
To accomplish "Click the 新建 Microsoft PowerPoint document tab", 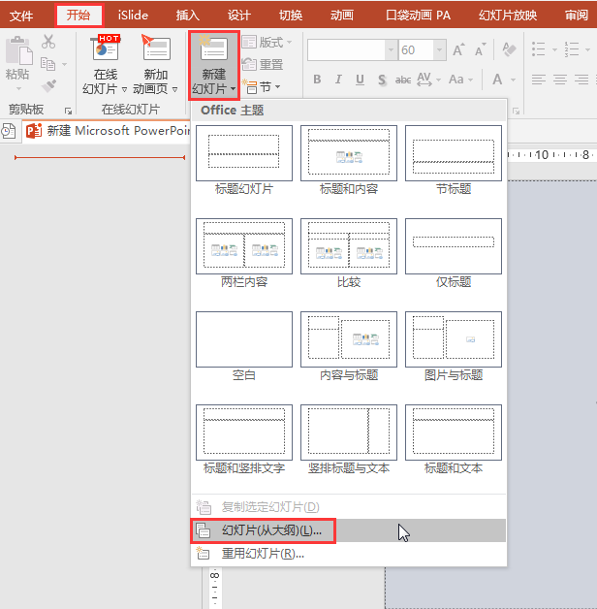I will point(108,131).
